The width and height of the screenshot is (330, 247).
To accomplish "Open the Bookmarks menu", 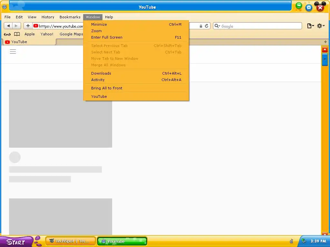I will tap(70, 17).
